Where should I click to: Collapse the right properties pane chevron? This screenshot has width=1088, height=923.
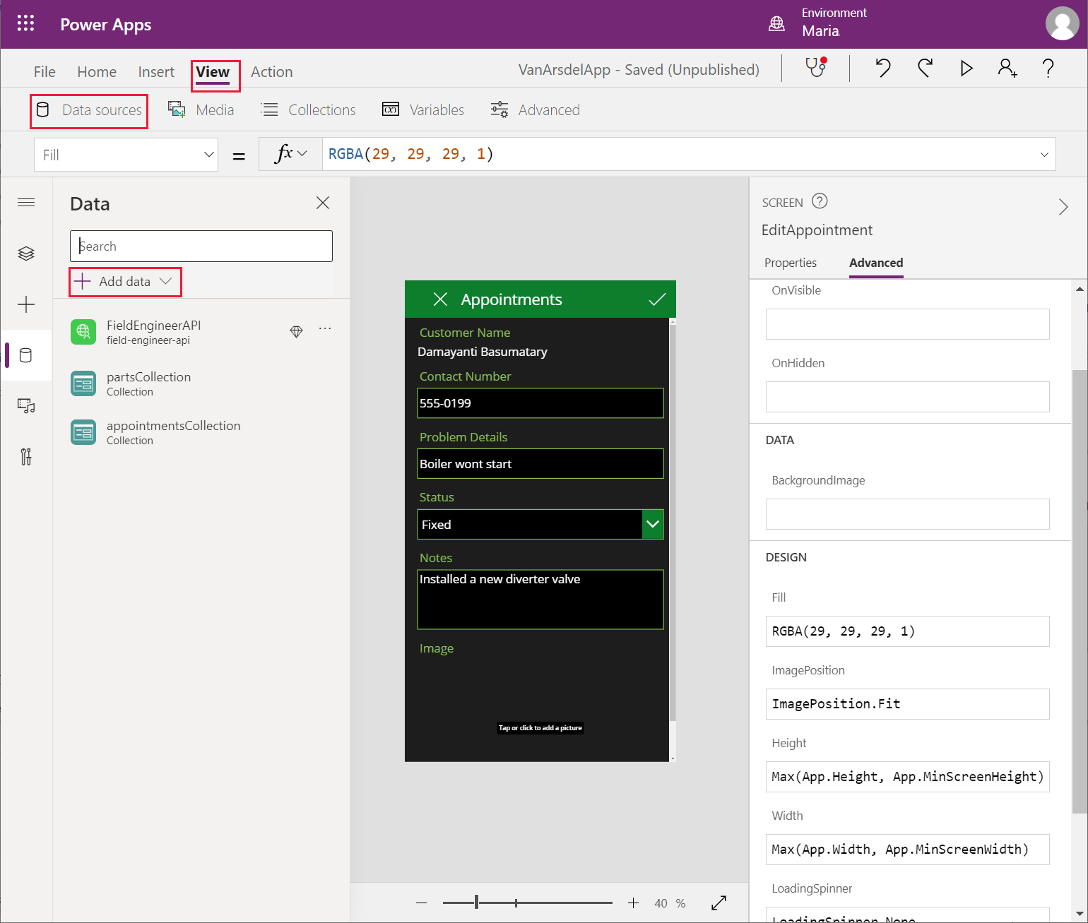[1063, 207]
